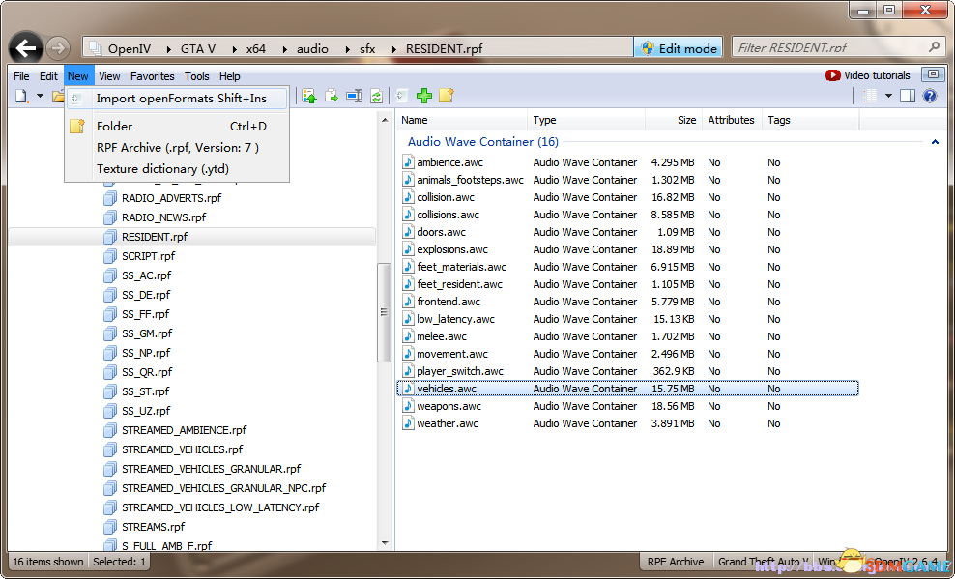This screenshot has width=955, height=579.
Task: Open the Video tutorials link
Action: (x=877, y=75)
